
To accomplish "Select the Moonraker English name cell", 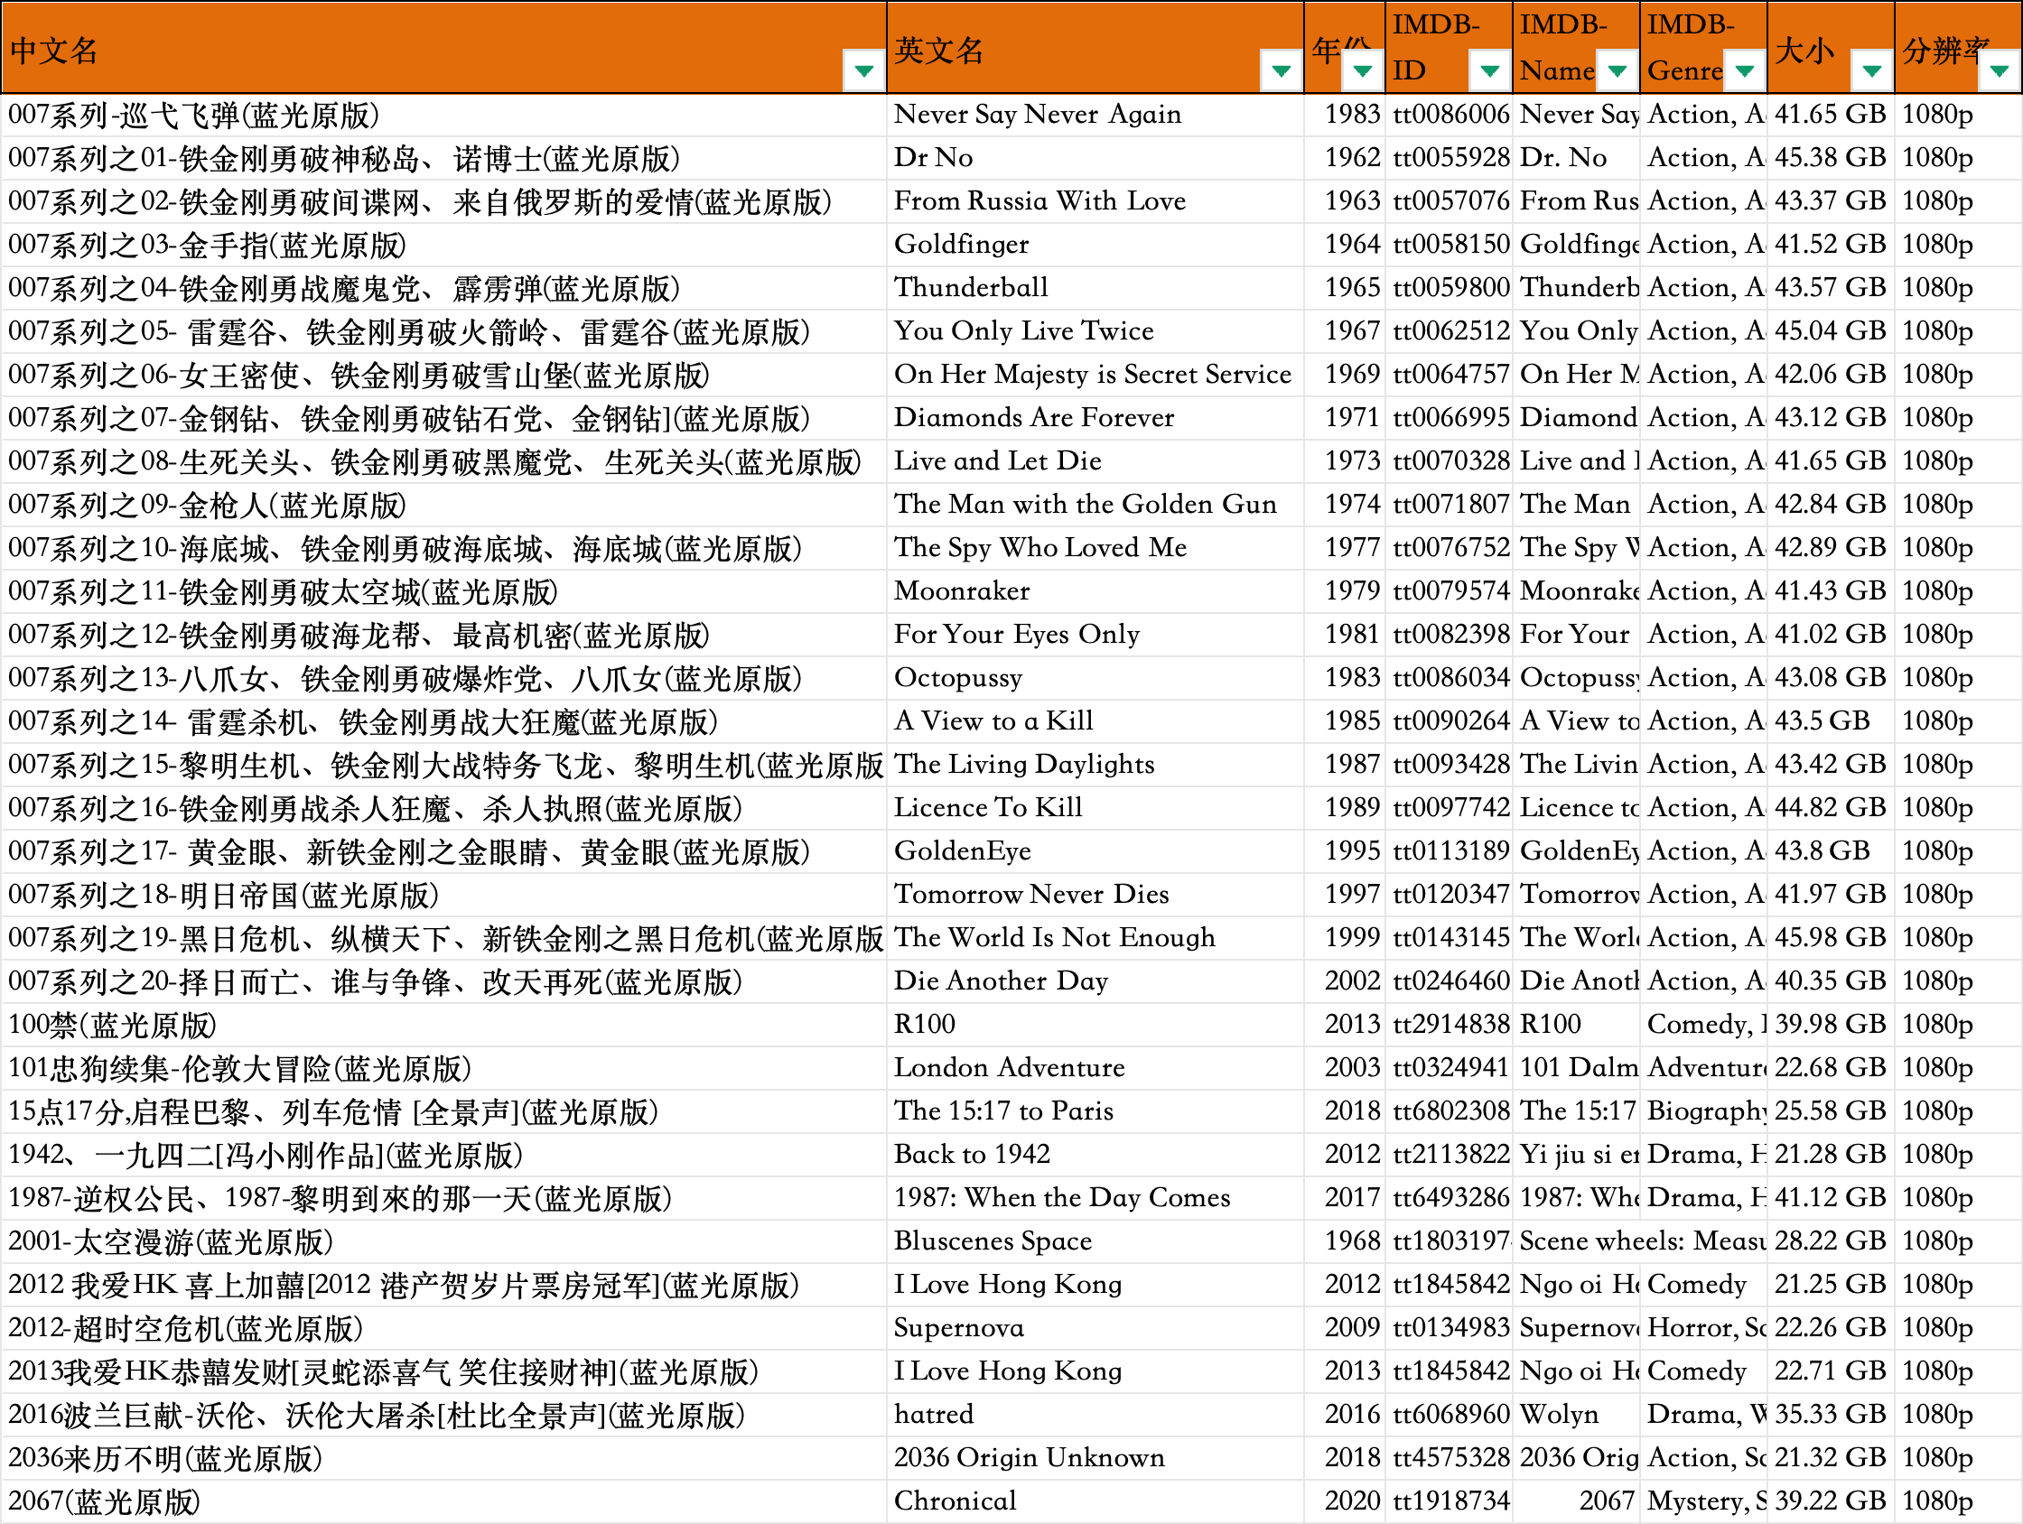I will (x=961, y=591).
